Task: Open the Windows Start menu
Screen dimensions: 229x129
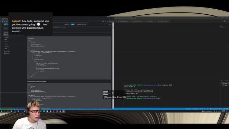Action: tap(1, 111)
